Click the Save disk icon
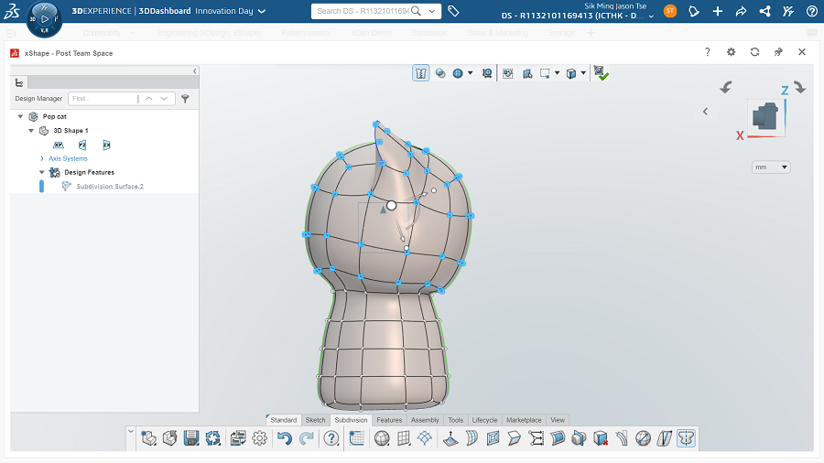 tap(191, 439)
